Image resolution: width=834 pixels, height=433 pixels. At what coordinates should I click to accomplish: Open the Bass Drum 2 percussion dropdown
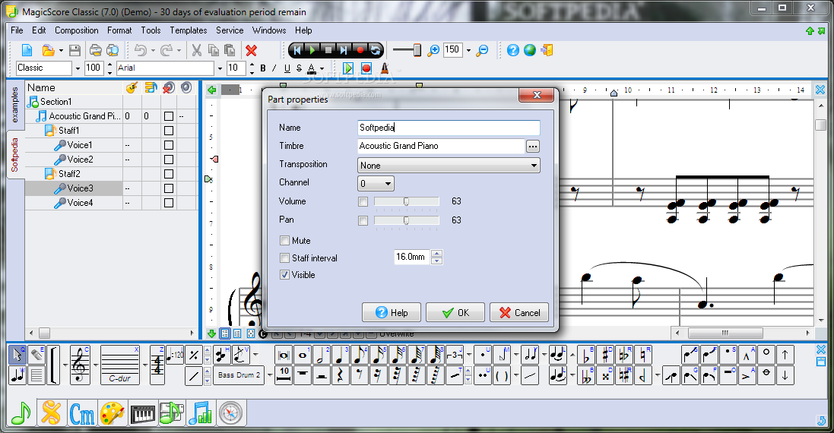(270, 375)
